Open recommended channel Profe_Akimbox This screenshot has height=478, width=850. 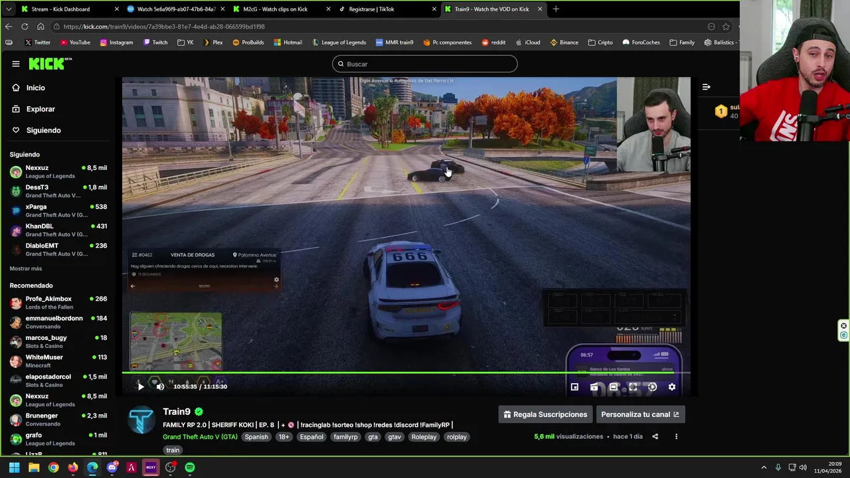pyautogui.click(x=58, y=303)
